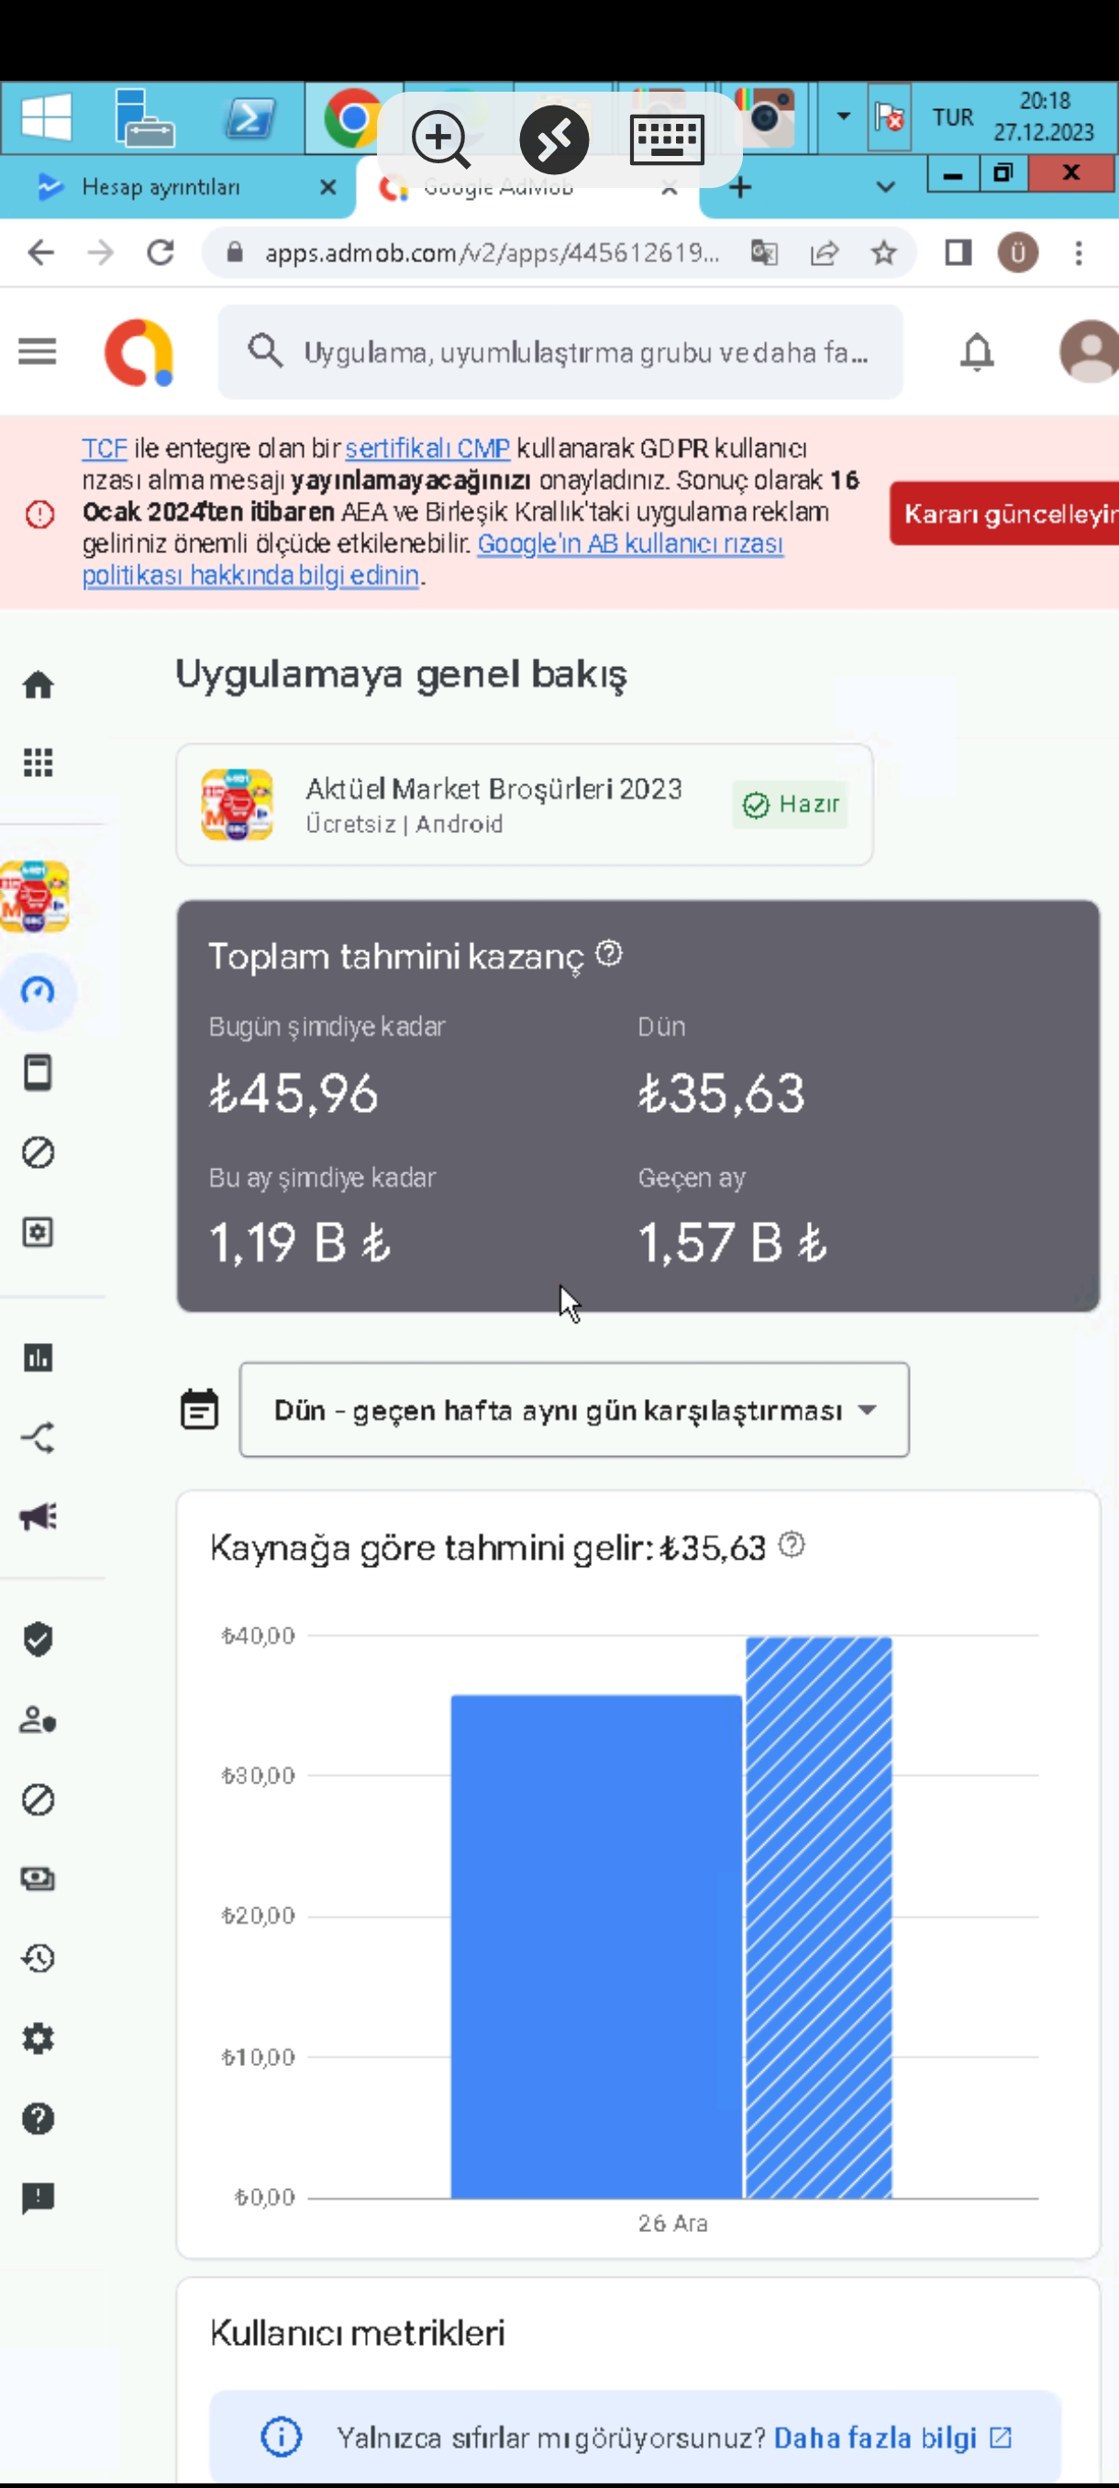Switch to the Google AdMob tab
The image size is (1119, 2488).
(x=527, y=187)
